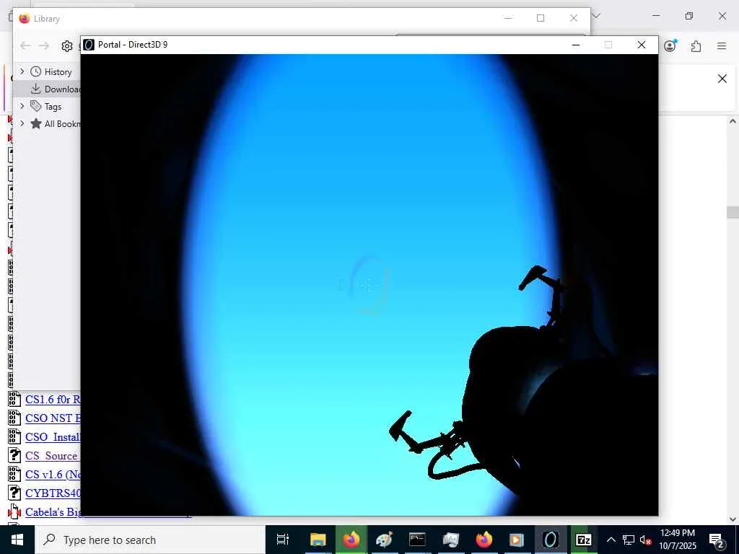The width and height of the screenshot is (739, 554).
Task: Select Tags in the Library sidebar
Action: point(46,107)
